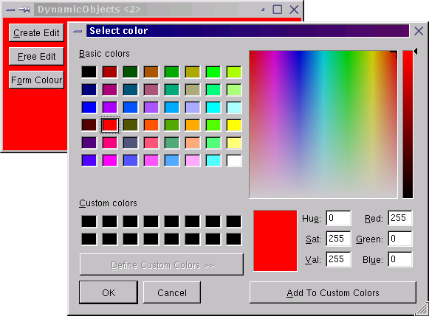
Task: Dismiss dialog with Cancel button
Action: [172, 292]
